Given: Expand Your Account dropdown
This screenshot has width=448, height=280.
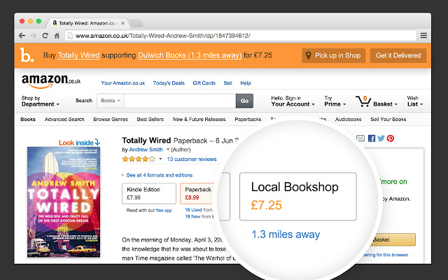Looking at the screenshot, I should tap(293, 101).
